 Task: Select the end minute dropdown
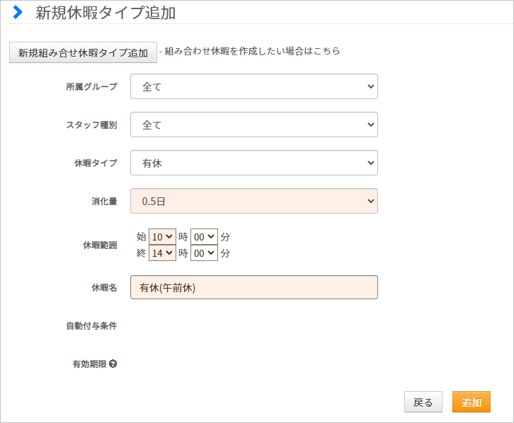click(x=204, y=253)
